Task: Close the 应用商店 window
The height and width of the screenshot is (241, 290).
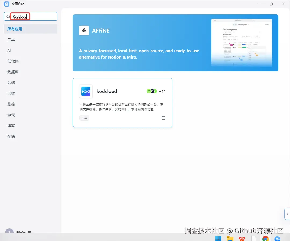Action: (x=284, y=4)
